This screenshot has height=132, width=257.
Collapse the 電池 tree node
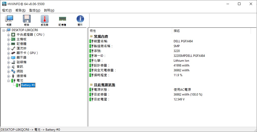(x=9, y=81)
